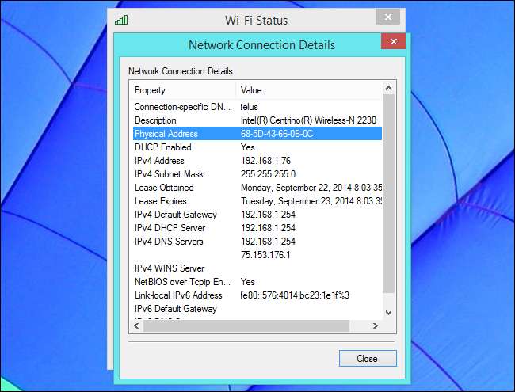The width and height of the screenshot is (515, 392).
Task: Select the Description row
Action: tap(257, 120)
